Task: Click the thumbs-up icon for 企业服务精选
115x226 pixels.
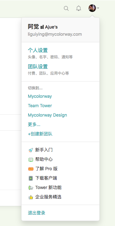Action: [x=31, y=197]
